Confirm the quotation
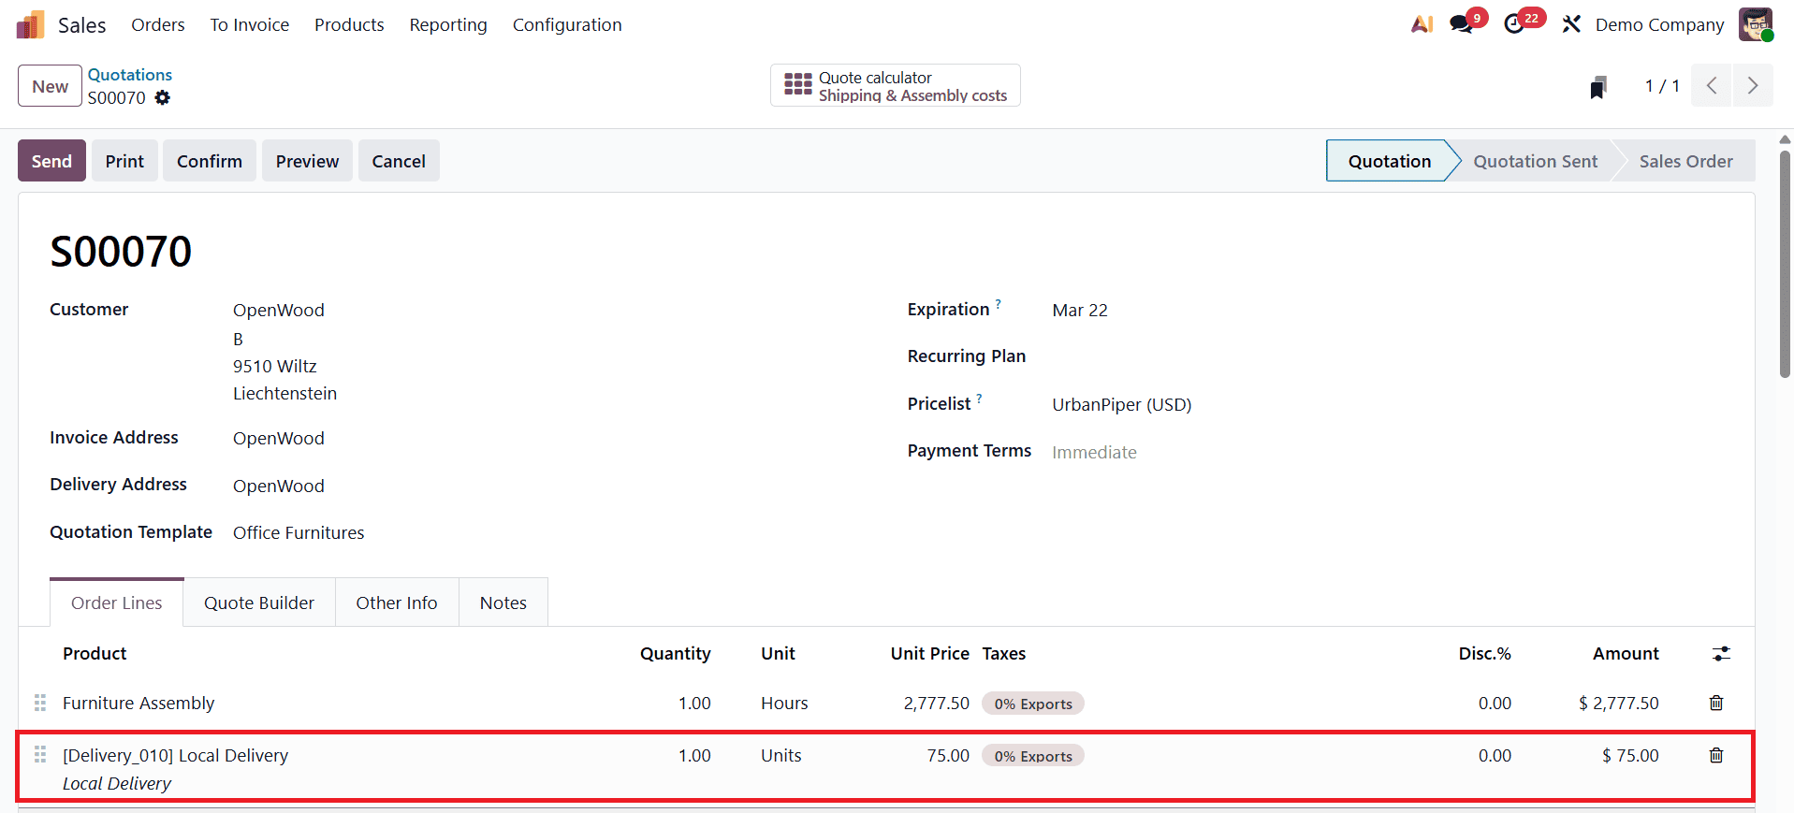The image size is (1794, 813). click(x=210, y=161)
